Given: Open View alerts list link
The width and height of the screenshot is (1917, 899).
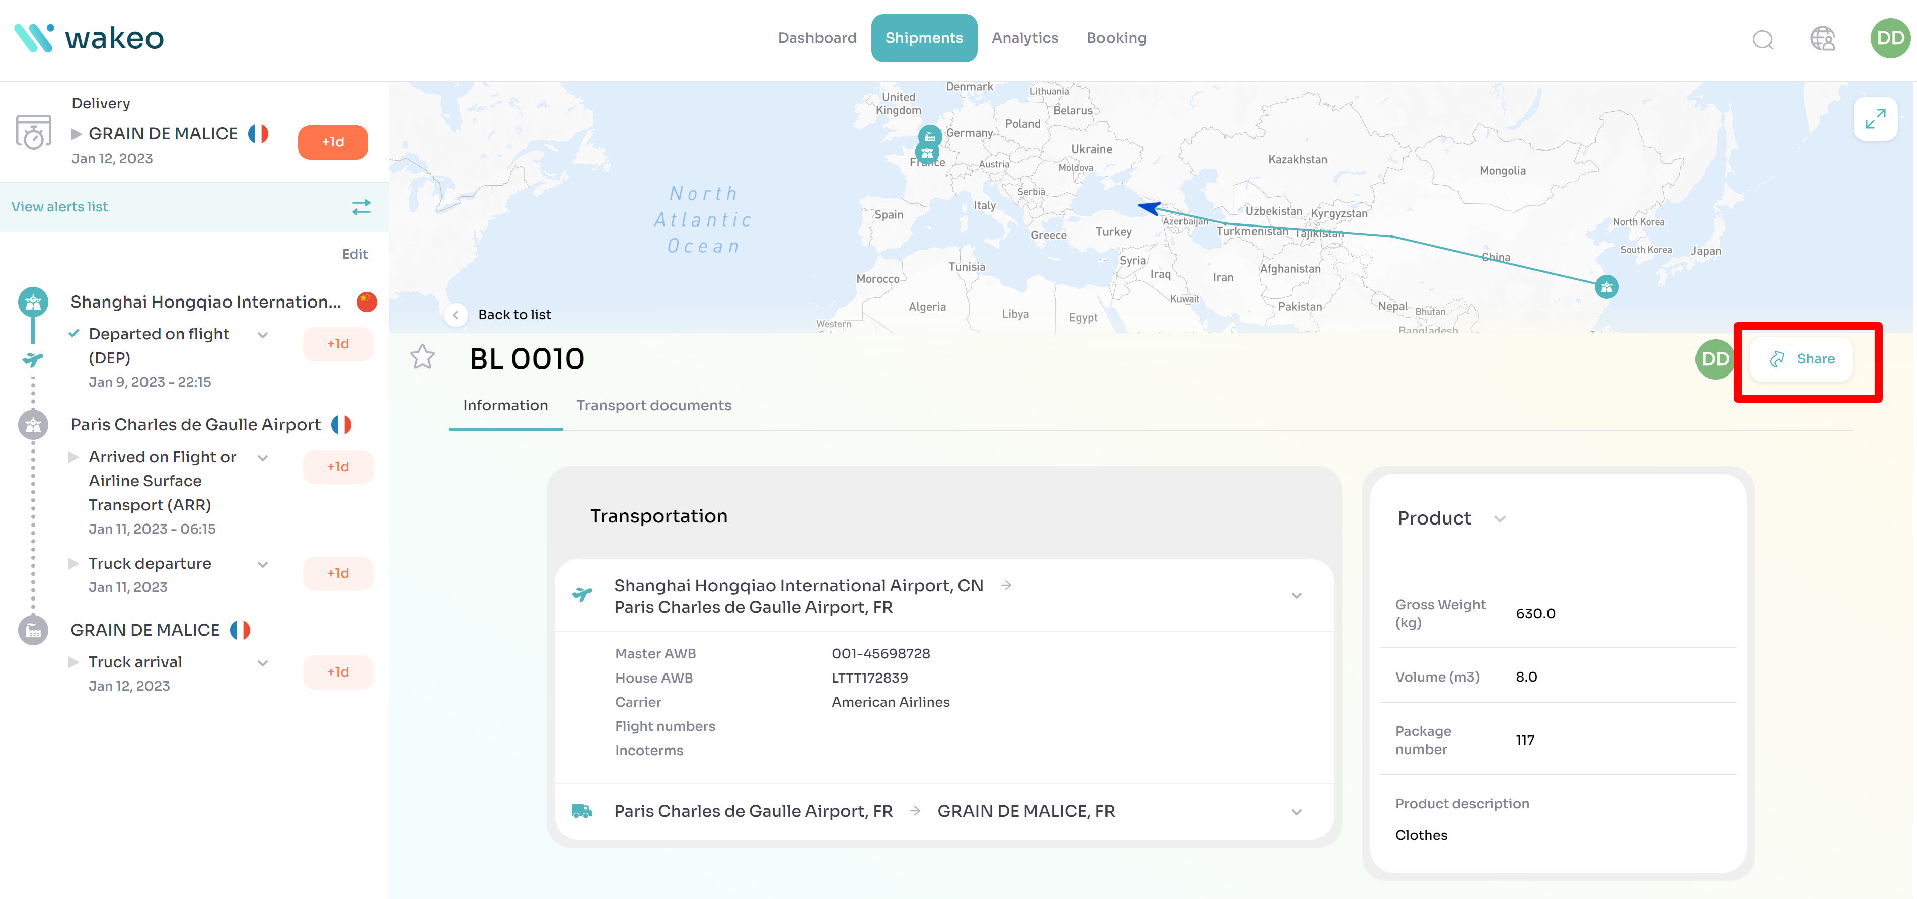Looking at the screenshot, I should (59, 207).
